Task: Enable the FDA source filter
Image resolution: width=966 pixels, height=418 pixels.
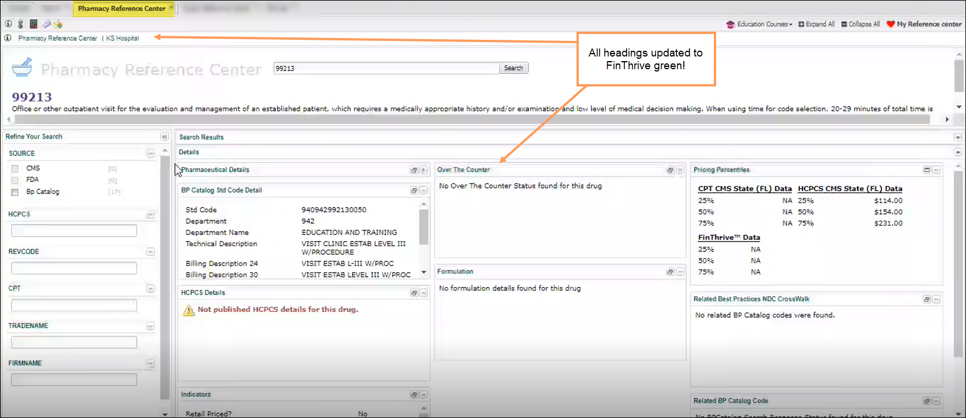Action: [15, 180]
